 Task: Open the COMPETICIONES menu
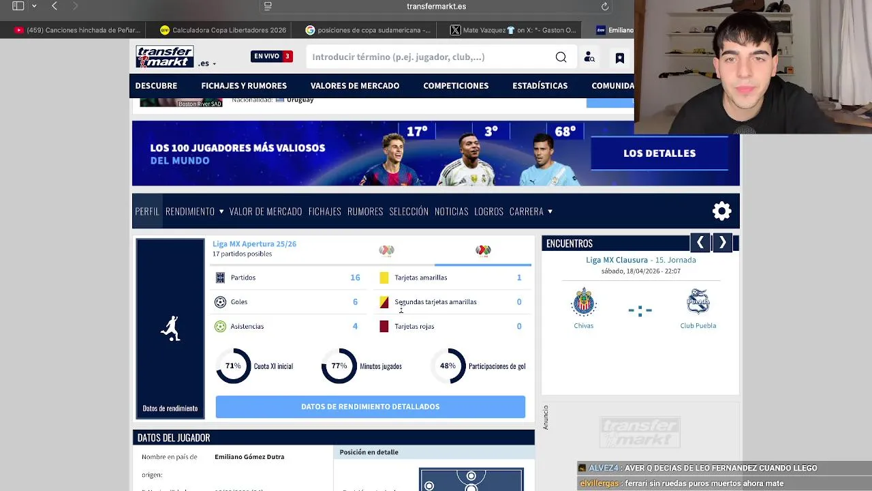(x=456, y=85)
